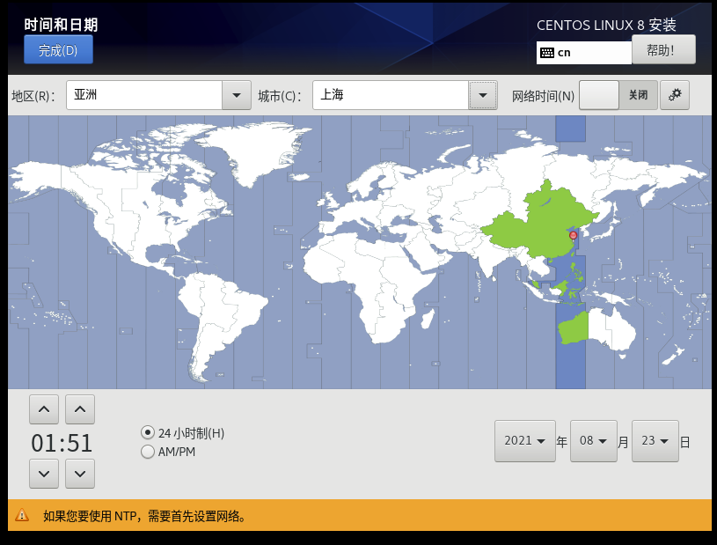Select the 24 小时制 radio button
The height and width of the screenshot is (545, 717).
point(148,432)
